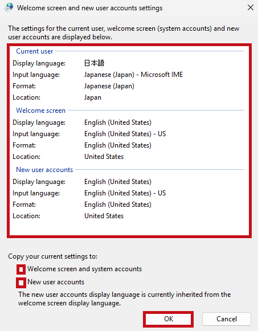Screen dimensions: 258x331
Task: Click the New user accounts Location value United States
Action: [x=104, y=216]
